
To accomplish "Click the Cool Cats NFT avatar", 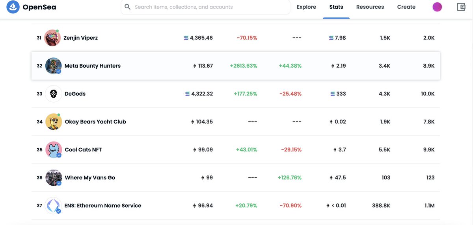I will [x=53, y=149].
